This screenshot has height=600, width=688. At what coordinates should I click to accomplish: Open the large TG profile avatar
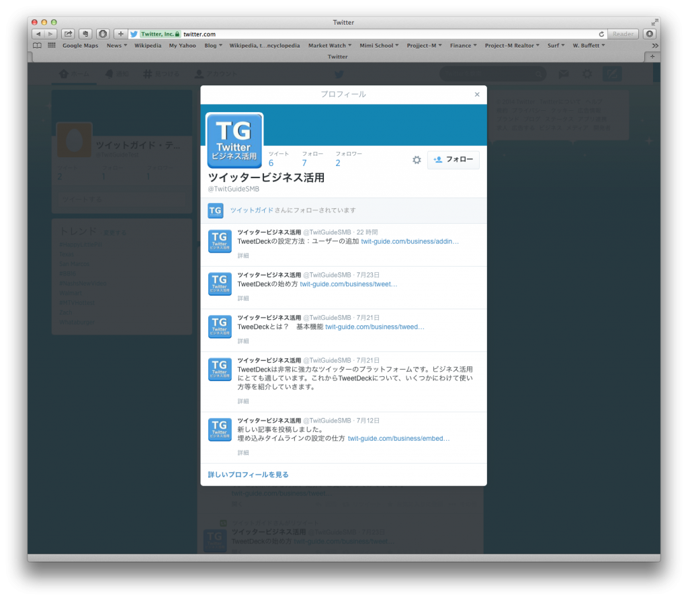pos(234,140)
